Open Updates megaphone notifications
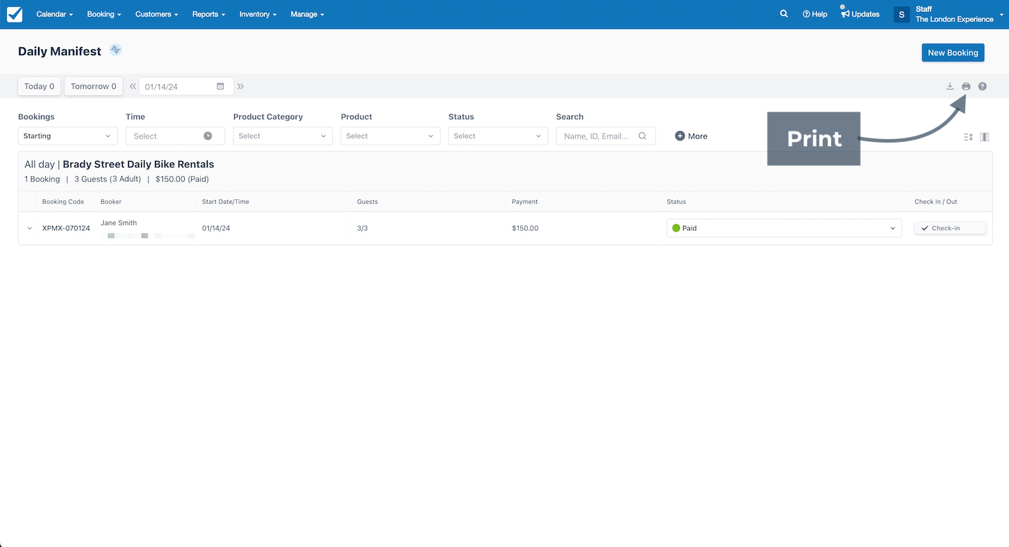Image resolution: width=1009 pixels, height=547 pixels. 860,14
